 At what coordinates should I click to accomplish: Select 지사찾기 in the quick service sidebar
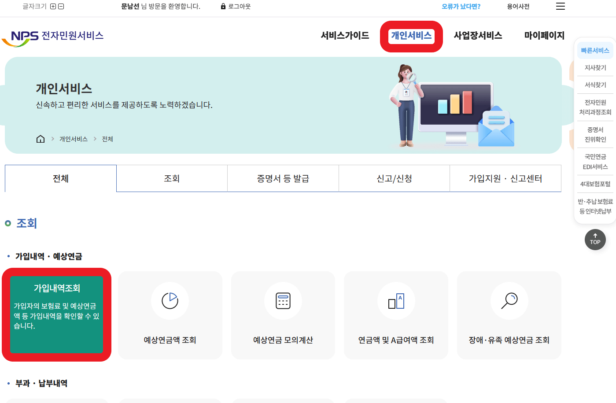[595, 67]
